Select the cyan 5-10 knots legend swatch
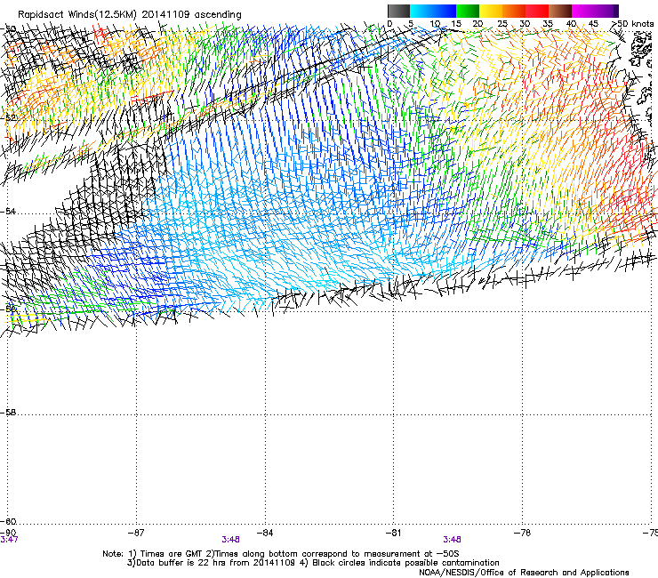Image resolution: width=658 pixels, height=578 pixels. [x=421, y=11]
